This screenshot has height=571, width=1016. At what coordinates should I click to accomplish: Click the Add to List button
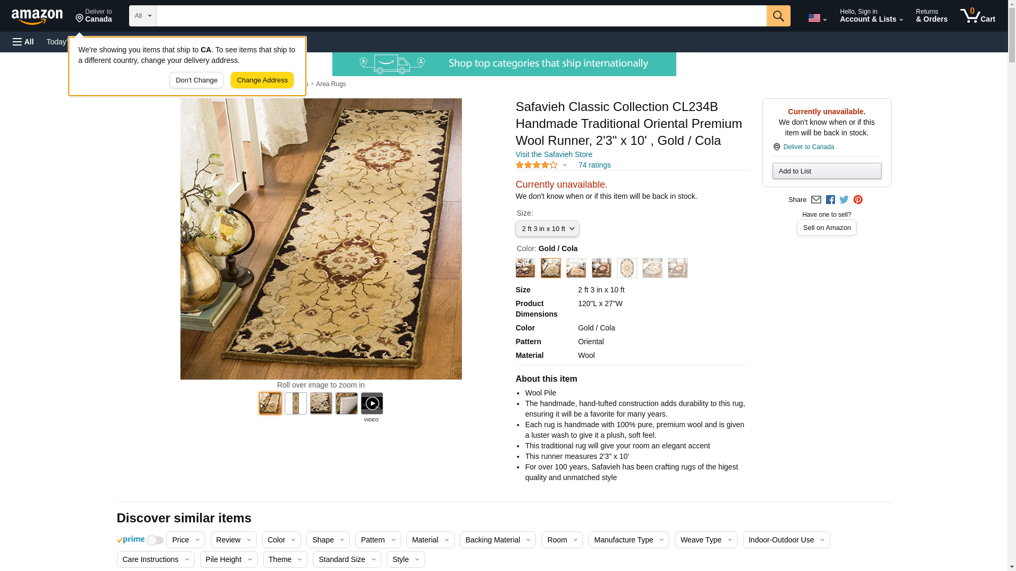(x=827, y=171)
